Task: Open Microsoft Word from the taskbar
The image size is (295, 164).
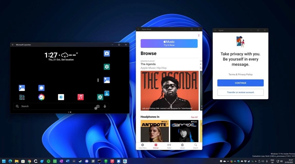Action: tap(67, 161)
